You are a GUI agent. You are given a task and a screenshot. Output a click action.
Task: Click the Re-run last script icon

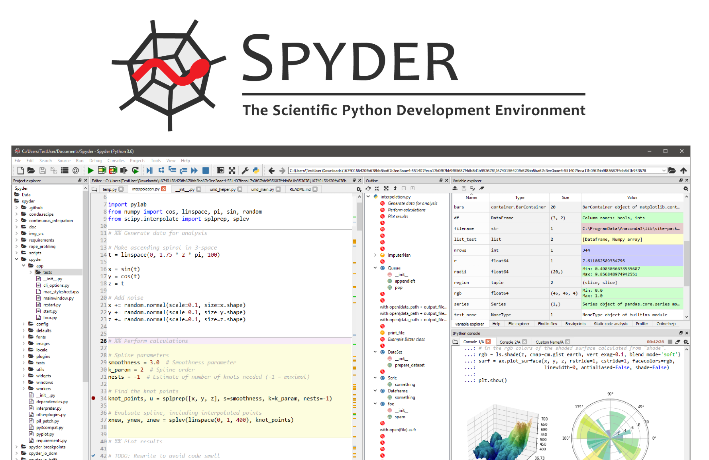click(x=136, y=171)
